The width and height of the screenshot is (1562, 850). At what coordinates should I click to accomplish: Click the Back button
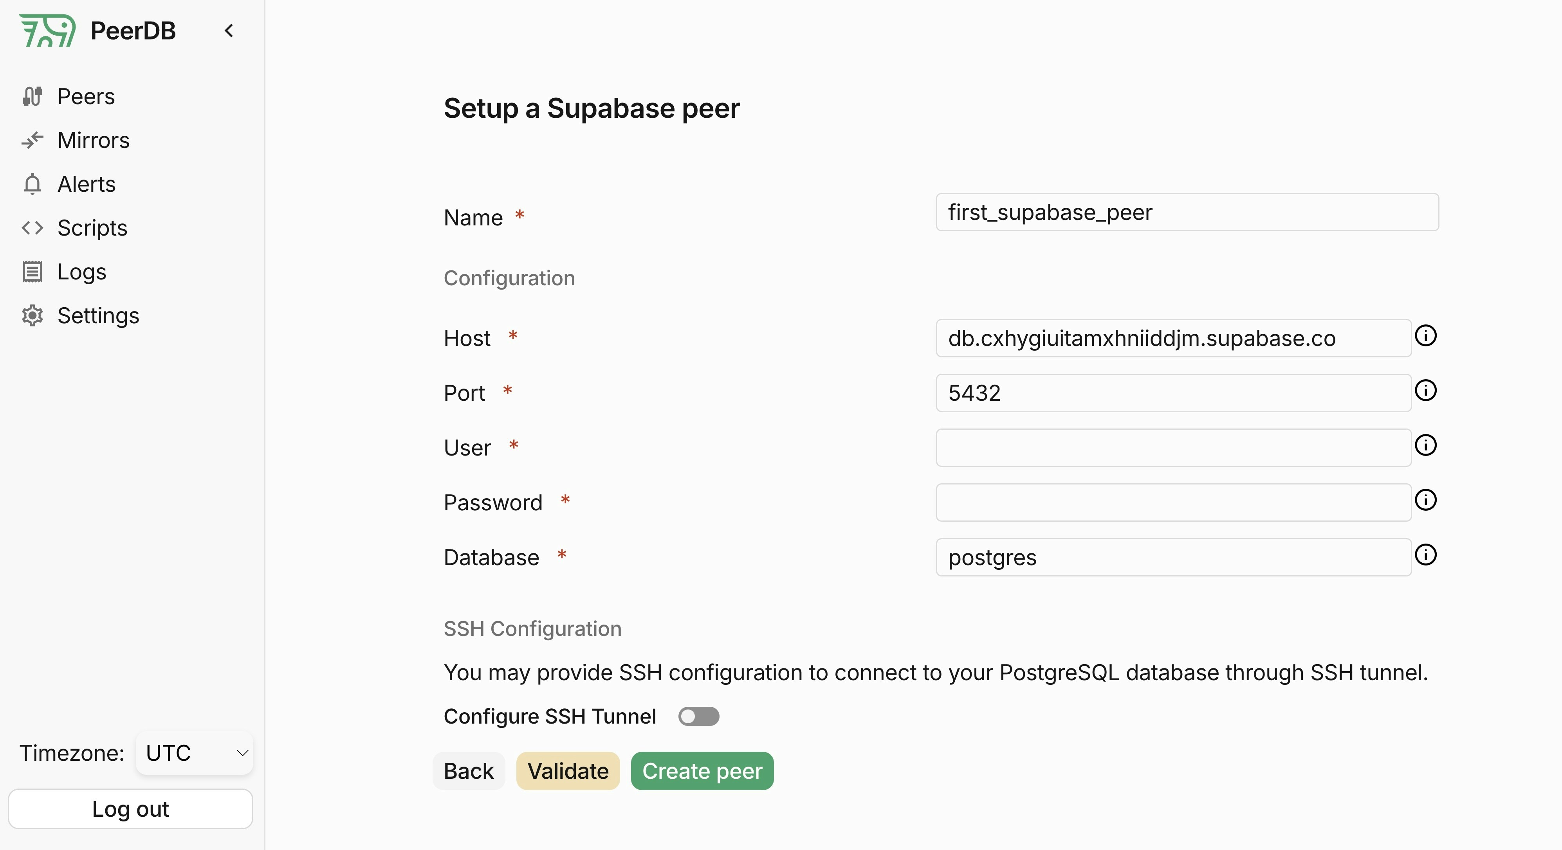pos(468,771)
